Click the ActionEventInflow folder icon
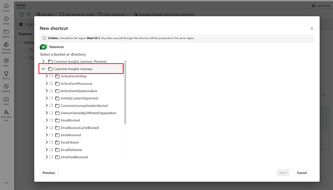 (x=57, y=76)
